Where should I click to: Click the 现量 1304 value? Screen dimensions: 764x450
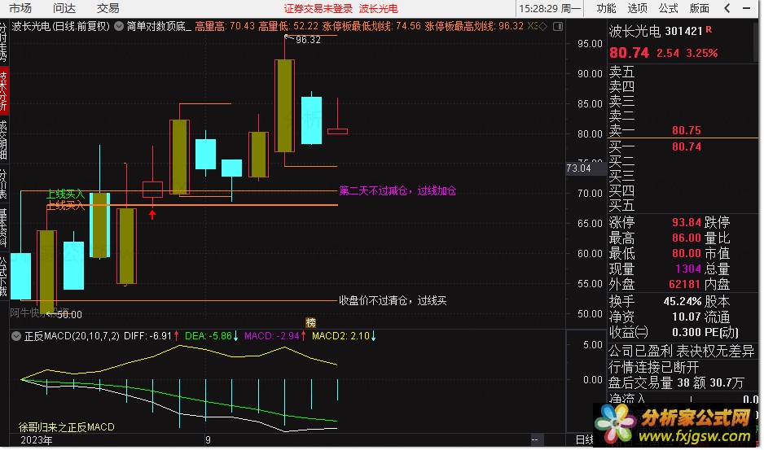688,269
